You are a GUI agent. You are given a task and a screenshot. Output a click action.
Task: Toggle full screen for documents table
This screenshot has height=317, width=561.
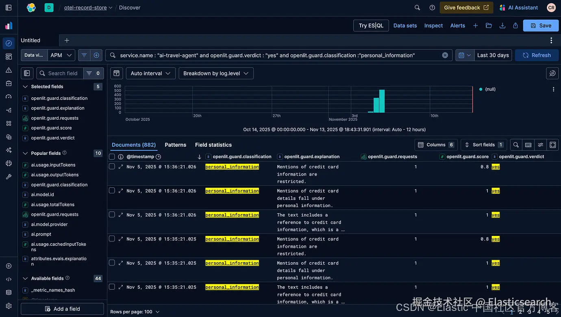[553, 145]
